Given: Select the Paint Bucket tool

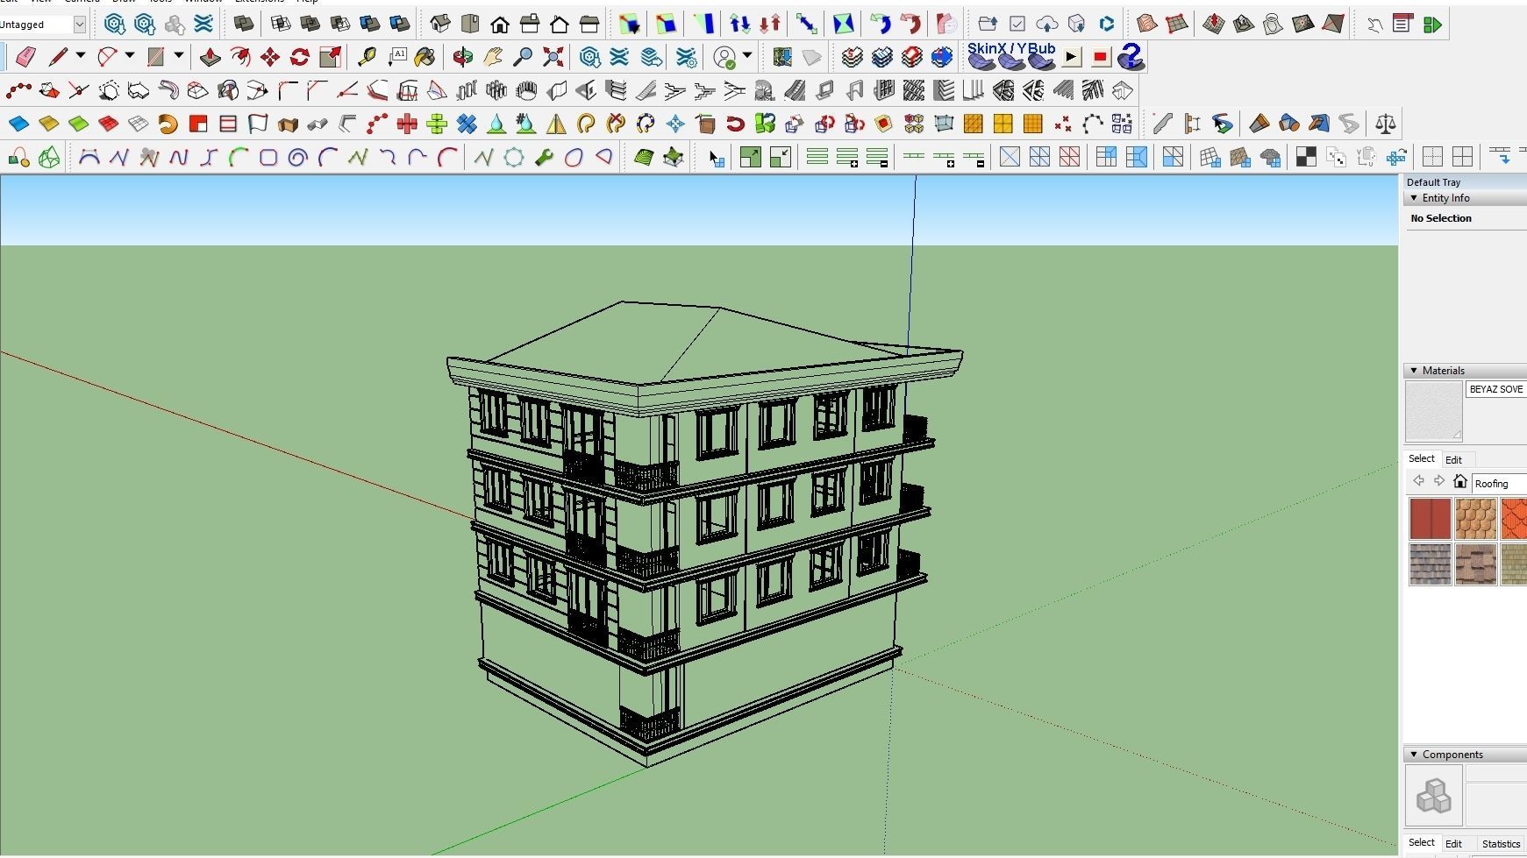Looking at the screenshot, I should click(x=425, y=58).
